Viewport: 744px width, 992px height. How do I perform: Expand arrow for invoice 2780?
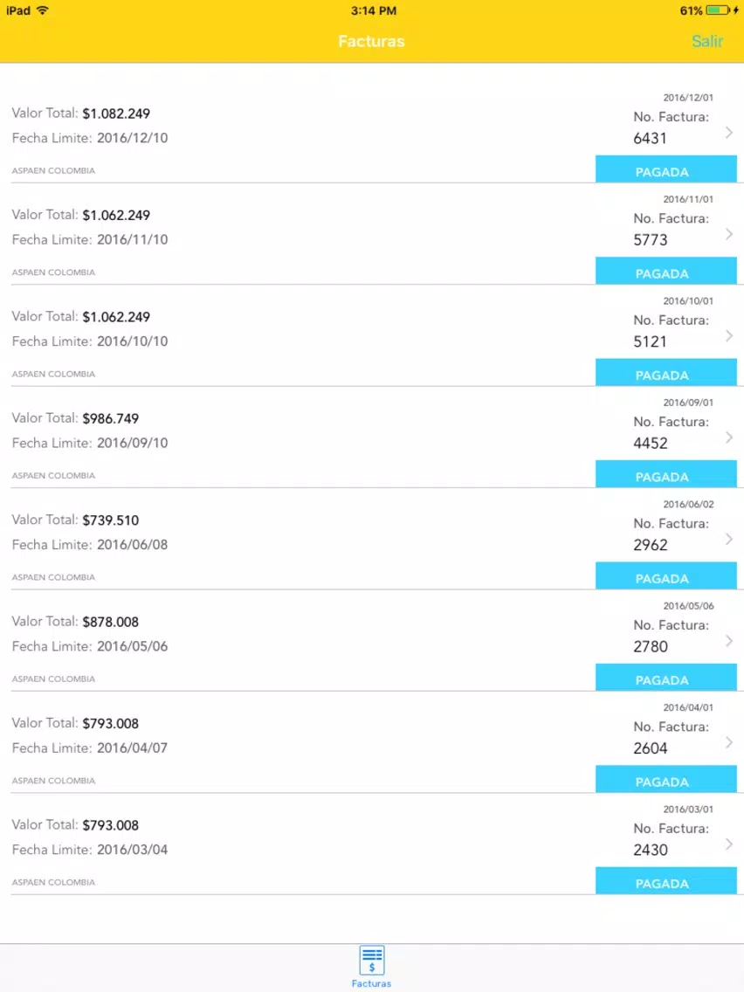click(729, 641)
